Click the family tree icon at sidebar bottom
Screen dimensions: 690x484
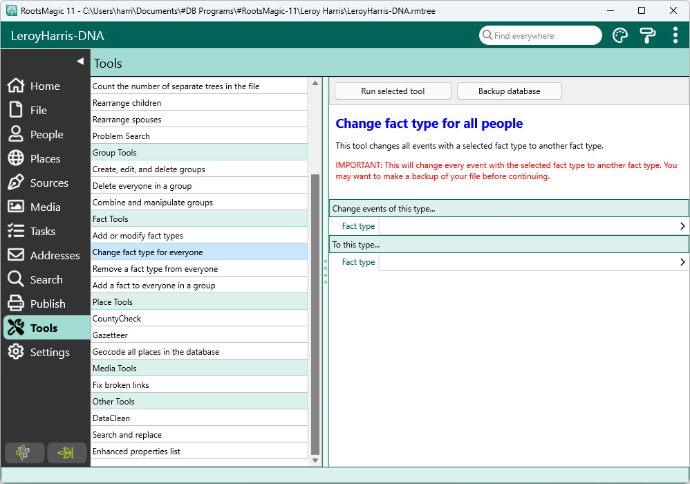(x=24, y=453)
